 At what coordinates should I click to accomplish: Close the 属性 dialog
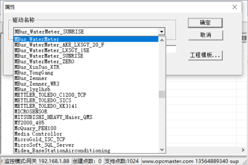(235, 7)
